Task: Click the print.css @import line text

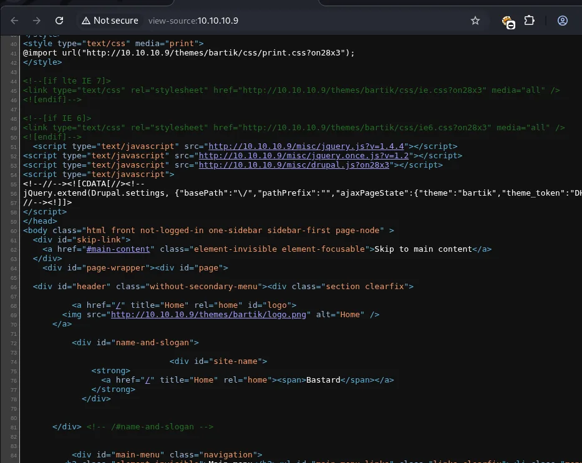Action: pos(189,53)
